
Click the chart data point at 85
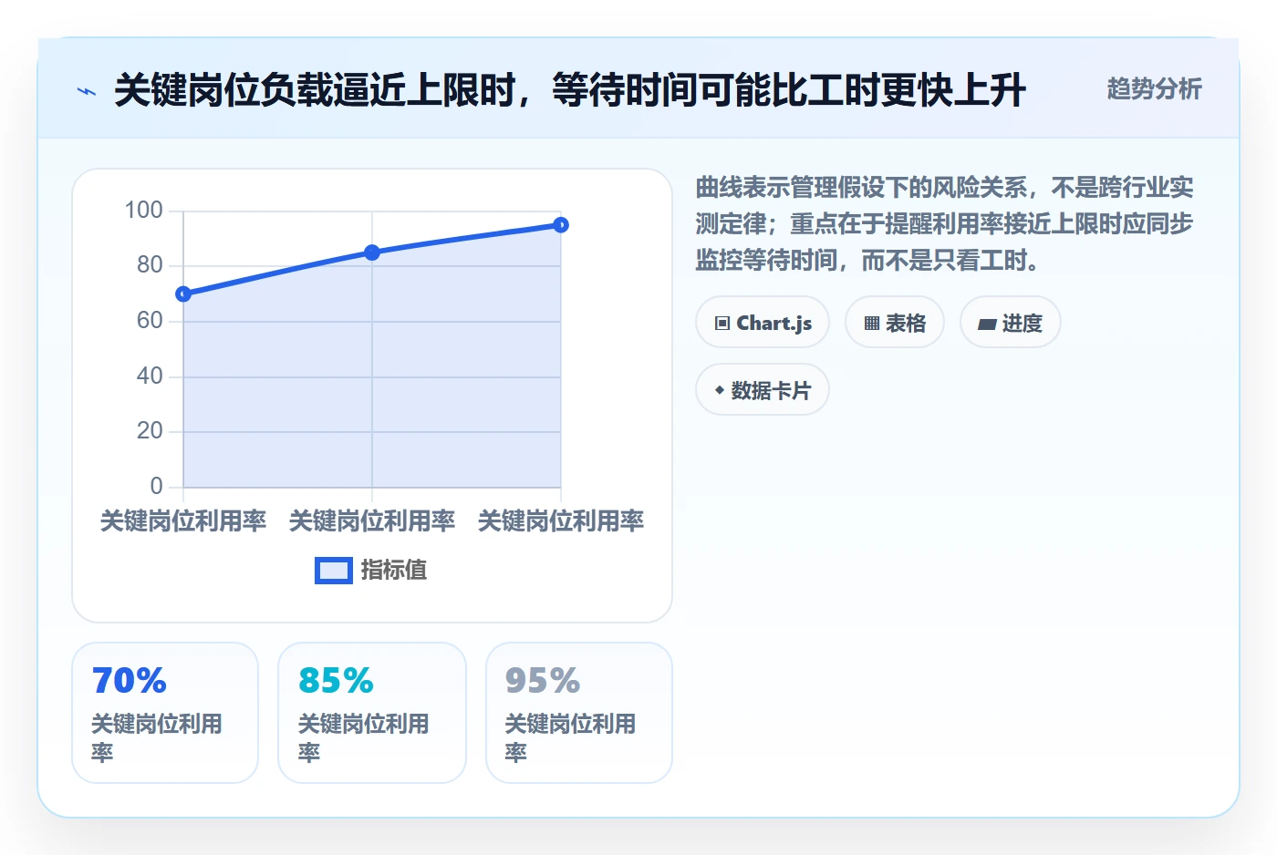[x=372, y=252]
